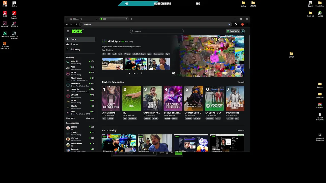Click the Kick search field
The height and width of the screenshot is (183, 326).
[157, 31]
